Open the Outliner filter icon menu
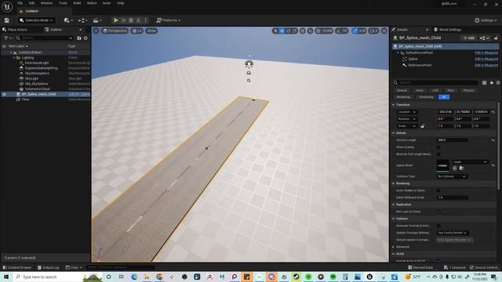Viewport: 502px width, 282px height. pyautogui.click(x=7, y=38)
